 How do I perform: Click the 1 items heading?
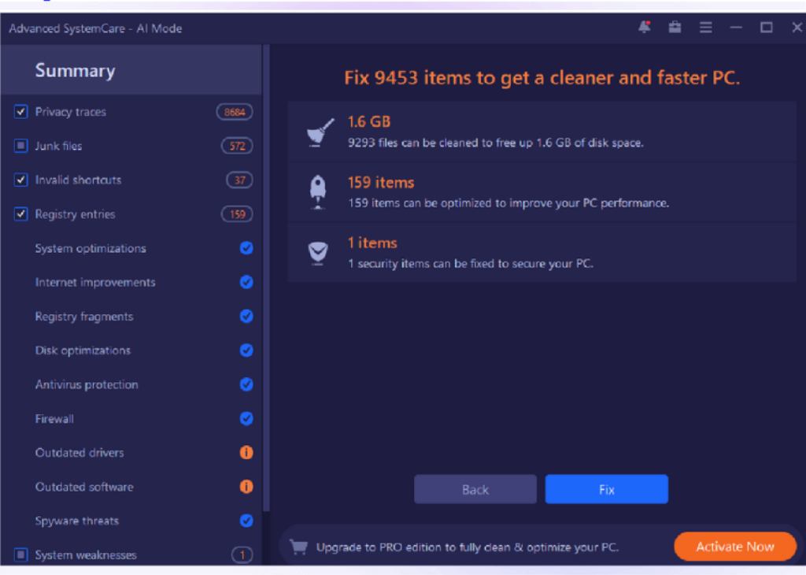(x=372, y=243)
